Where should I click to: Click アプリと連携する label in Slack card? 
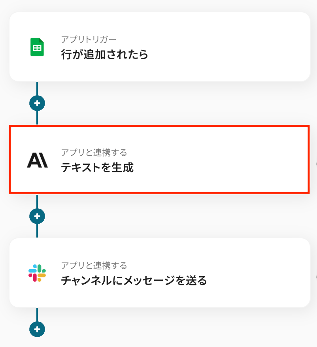(x=94, y=265)
